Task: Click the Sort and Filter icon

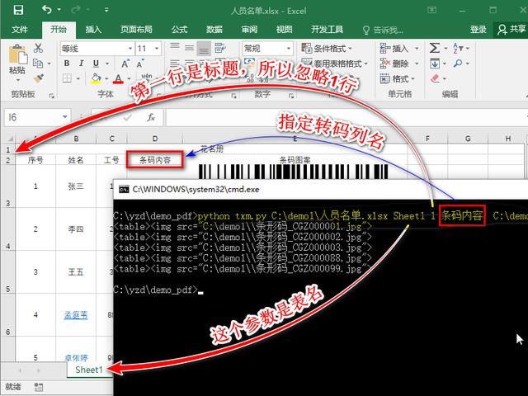Action: click(x=458, y=48)
